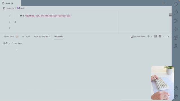Open the Manage gear settings icon

pyautogui.click(x=176, y=97)
